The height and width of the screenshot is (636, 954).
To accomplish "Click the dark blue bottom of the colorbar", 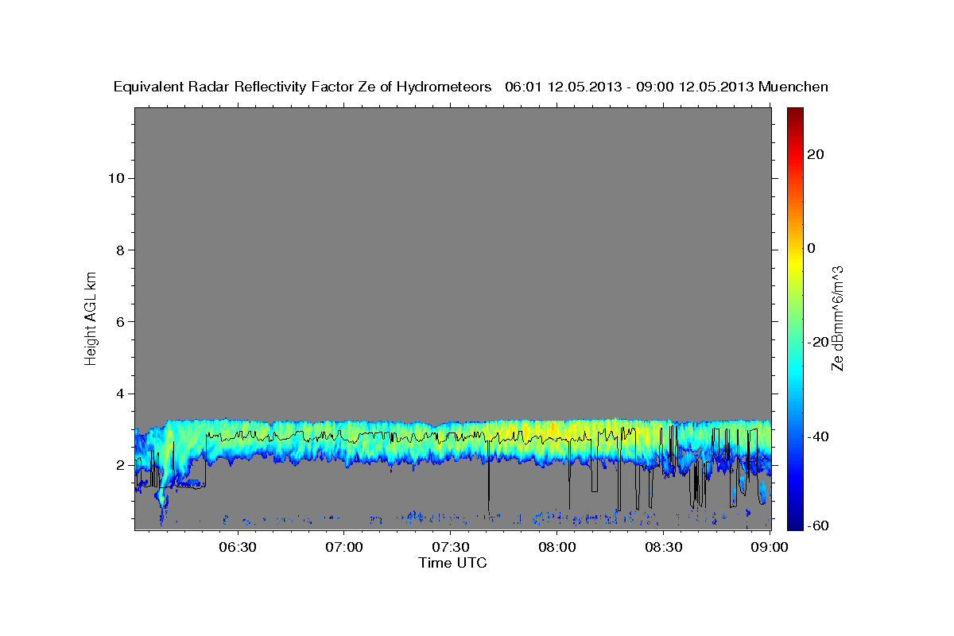I will [795, 521].
